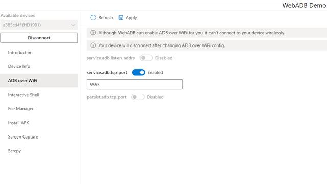The height and width of the screenshot is (184, 327).
Task: Click the service.adb.listen_addrs label
Action: coord(111,58)
